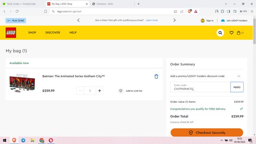Open Batman: The Animated Series Gotham City link
256x144 pixels.
74,76
